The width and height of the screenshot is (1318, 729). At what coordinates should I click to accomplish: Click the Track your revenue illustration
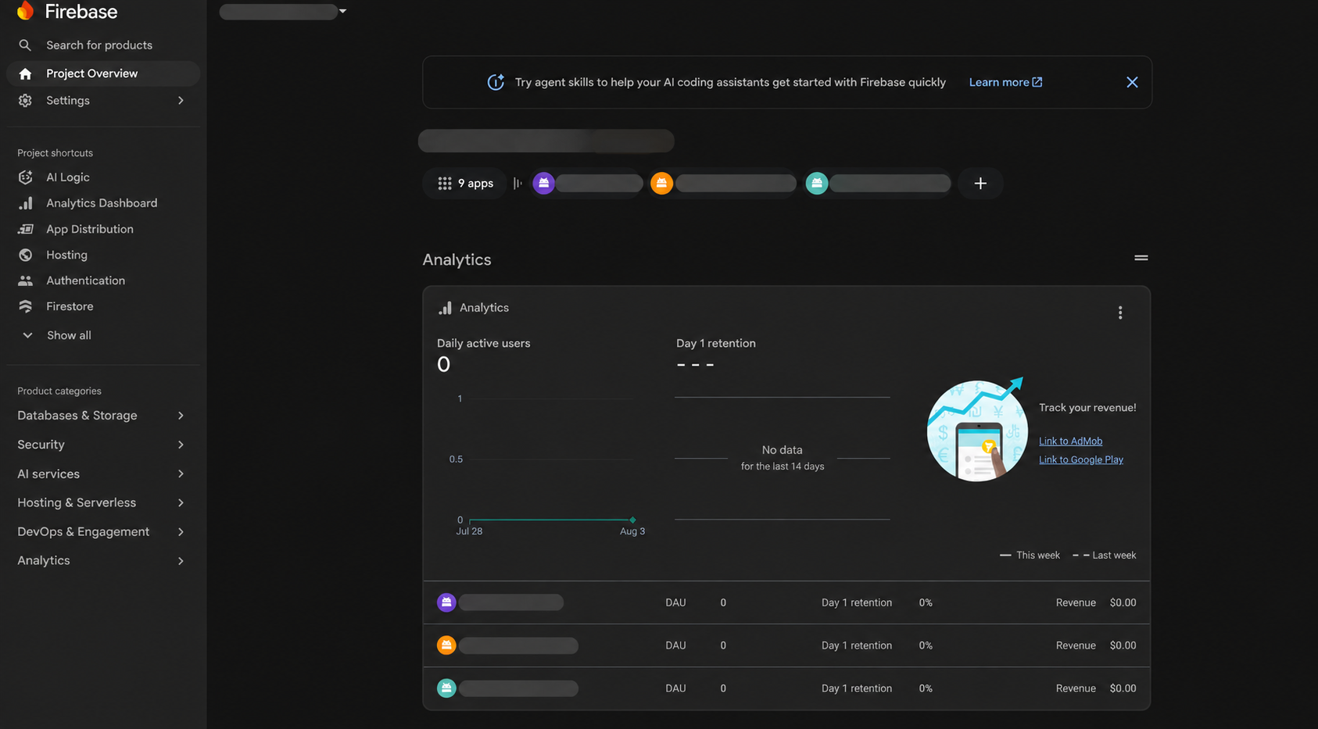pyautogui.click(x=976, y=430)
